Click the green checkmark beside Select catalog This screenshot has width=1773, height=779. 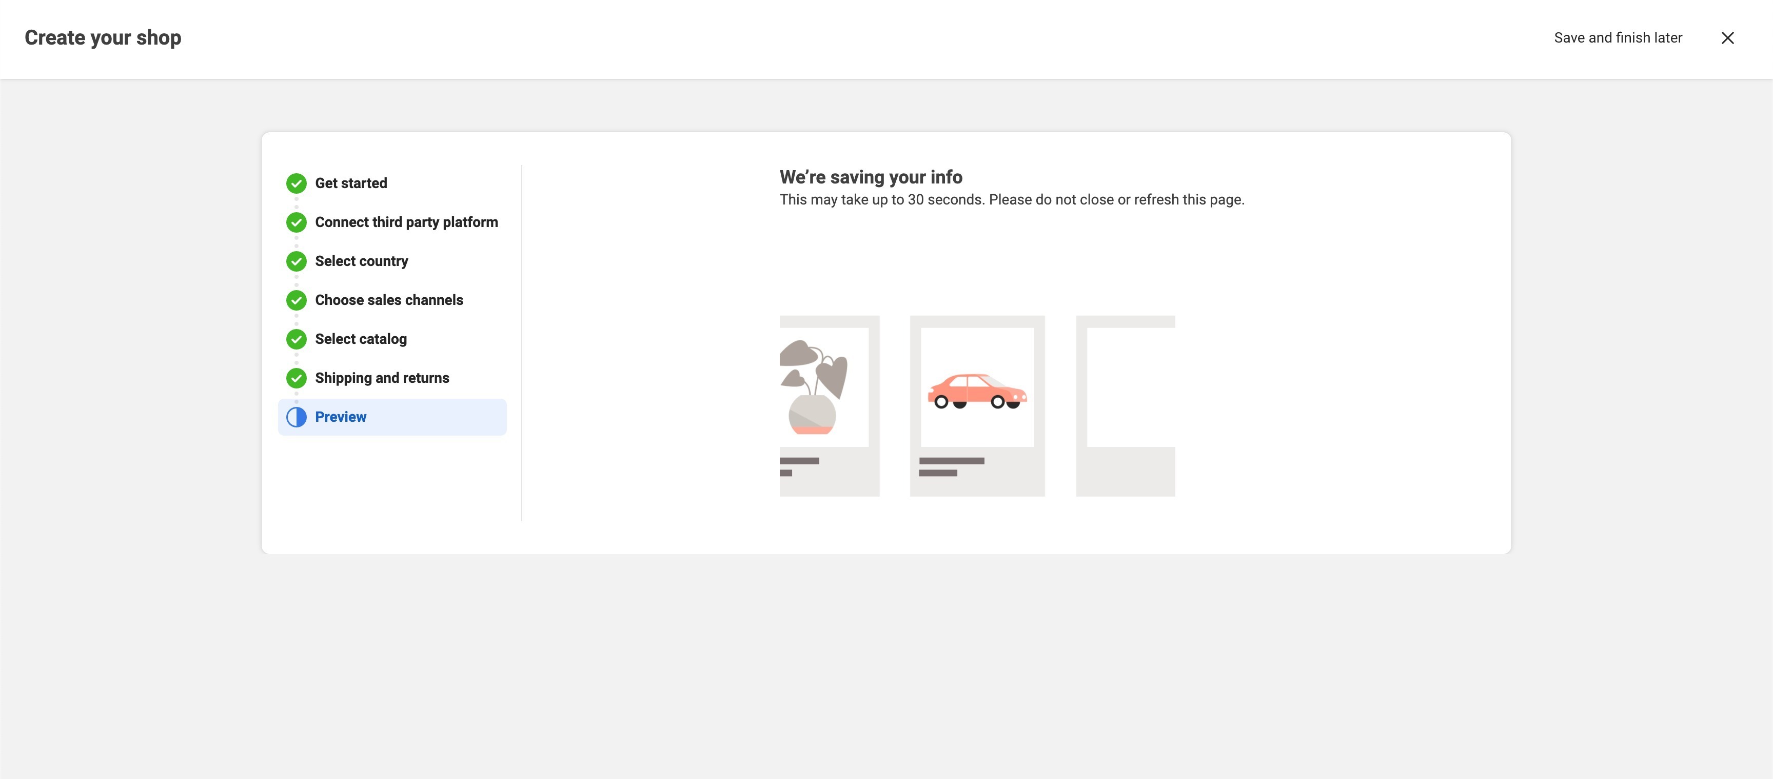296,339
